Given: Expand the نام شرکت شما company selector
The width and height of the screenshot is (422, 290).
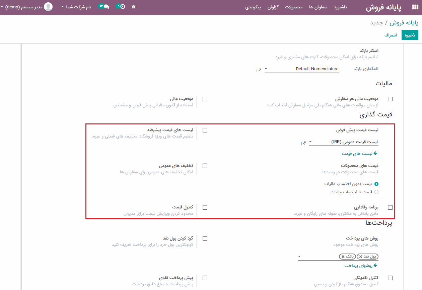Looking at the screenshot, I should point(76,7).
